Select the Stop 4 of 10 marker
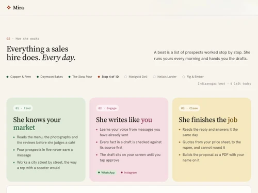This screenshot has width=258, height=193. tap(108, 77)
